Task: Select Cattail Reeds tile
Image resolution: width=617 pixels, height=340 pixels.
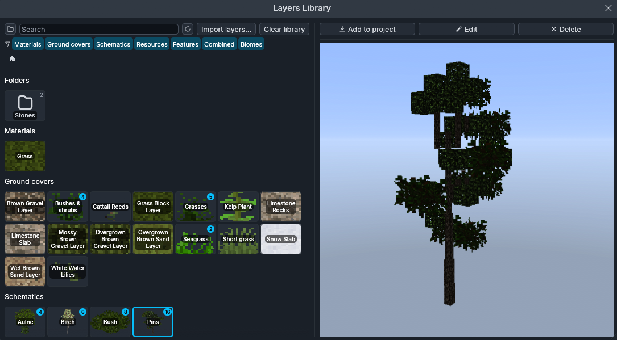Action: point(110,207)
